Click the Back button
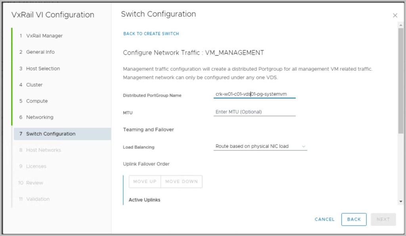Viewport: 406px width, 236px height. [x=354, y=219]
